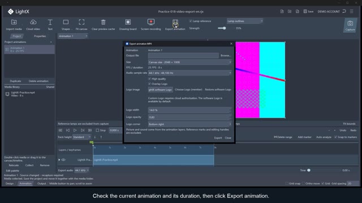The width and height of the screenshot is (362, 203).
Task: Step to next frame
Action: pos(83,130)
